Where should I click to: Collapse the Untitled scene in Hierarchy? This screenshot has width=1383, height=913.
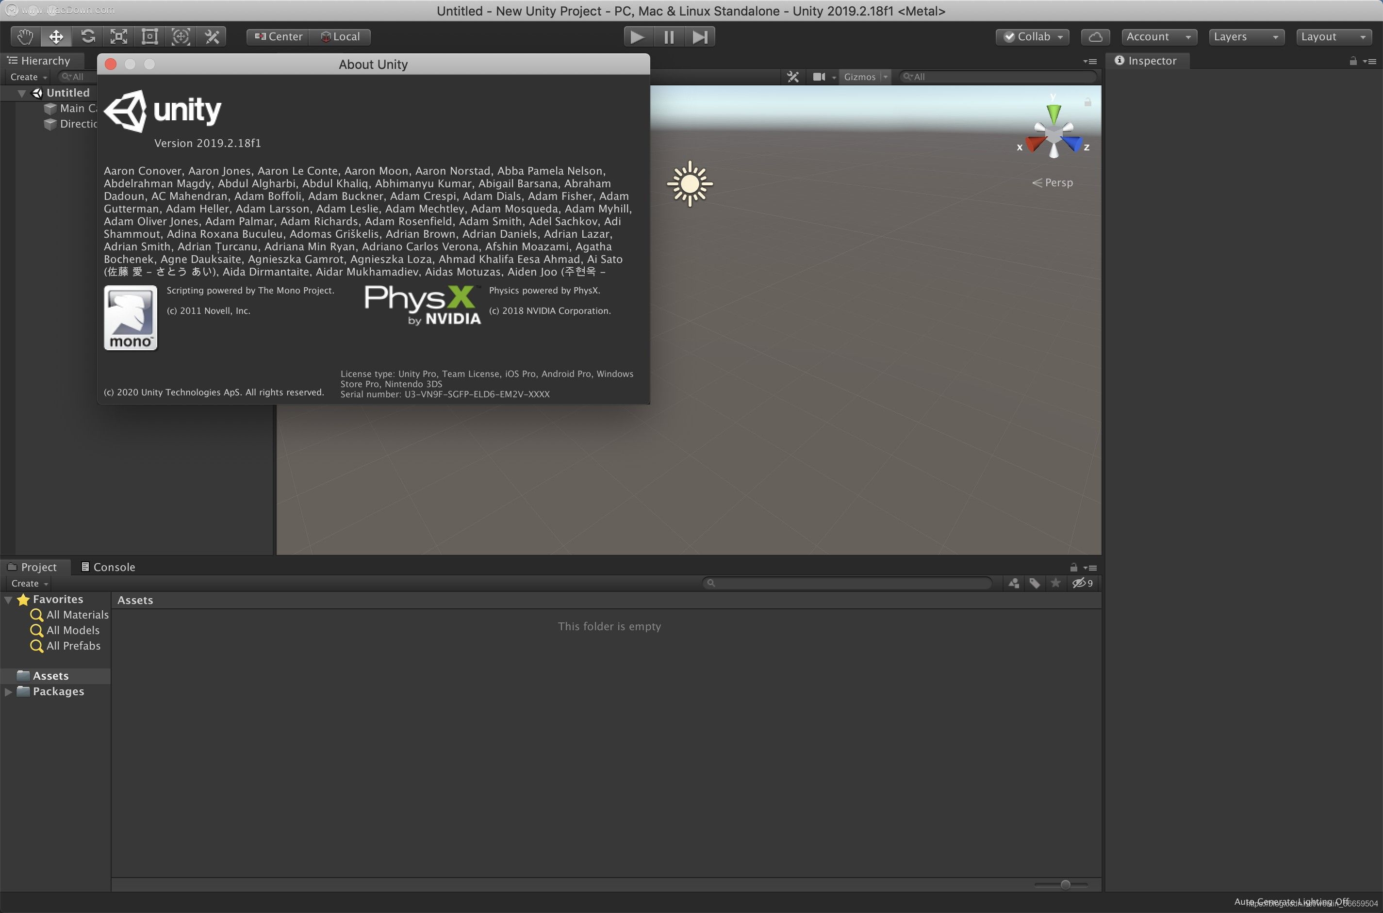pyautogui.click(x=21, y=93)
